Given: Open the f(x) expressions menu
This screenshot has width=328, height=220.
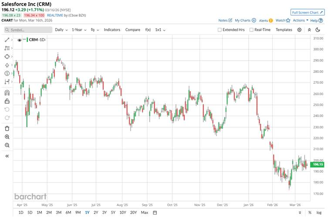Looking at the screenshot, I should pos(148,30).
